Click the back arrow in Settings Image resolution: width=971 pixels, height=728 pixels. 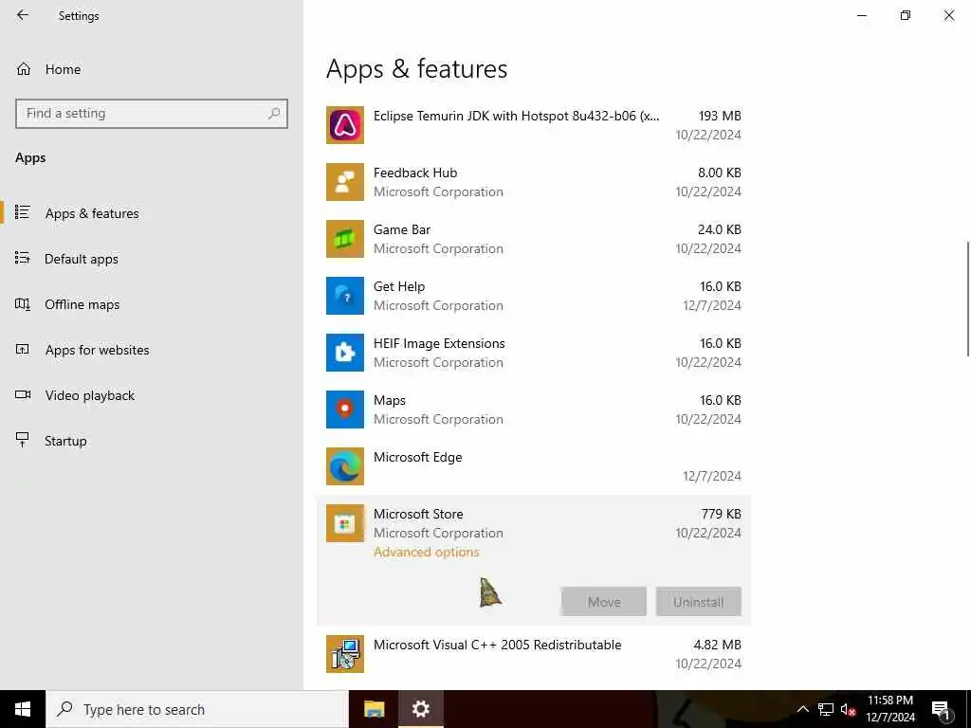click(x=23, y=15)
